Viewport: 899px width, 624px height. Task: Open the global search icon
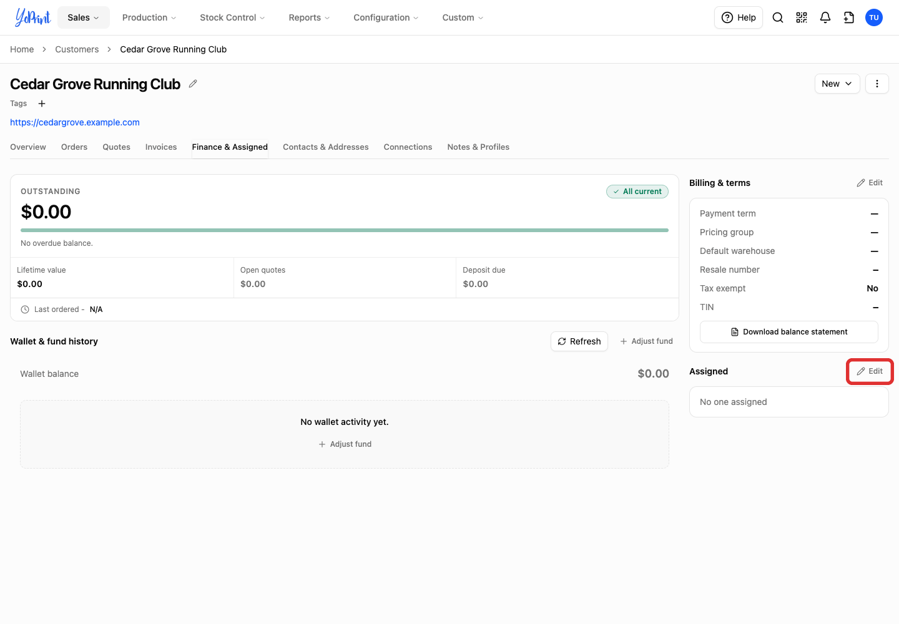point(778,17)
